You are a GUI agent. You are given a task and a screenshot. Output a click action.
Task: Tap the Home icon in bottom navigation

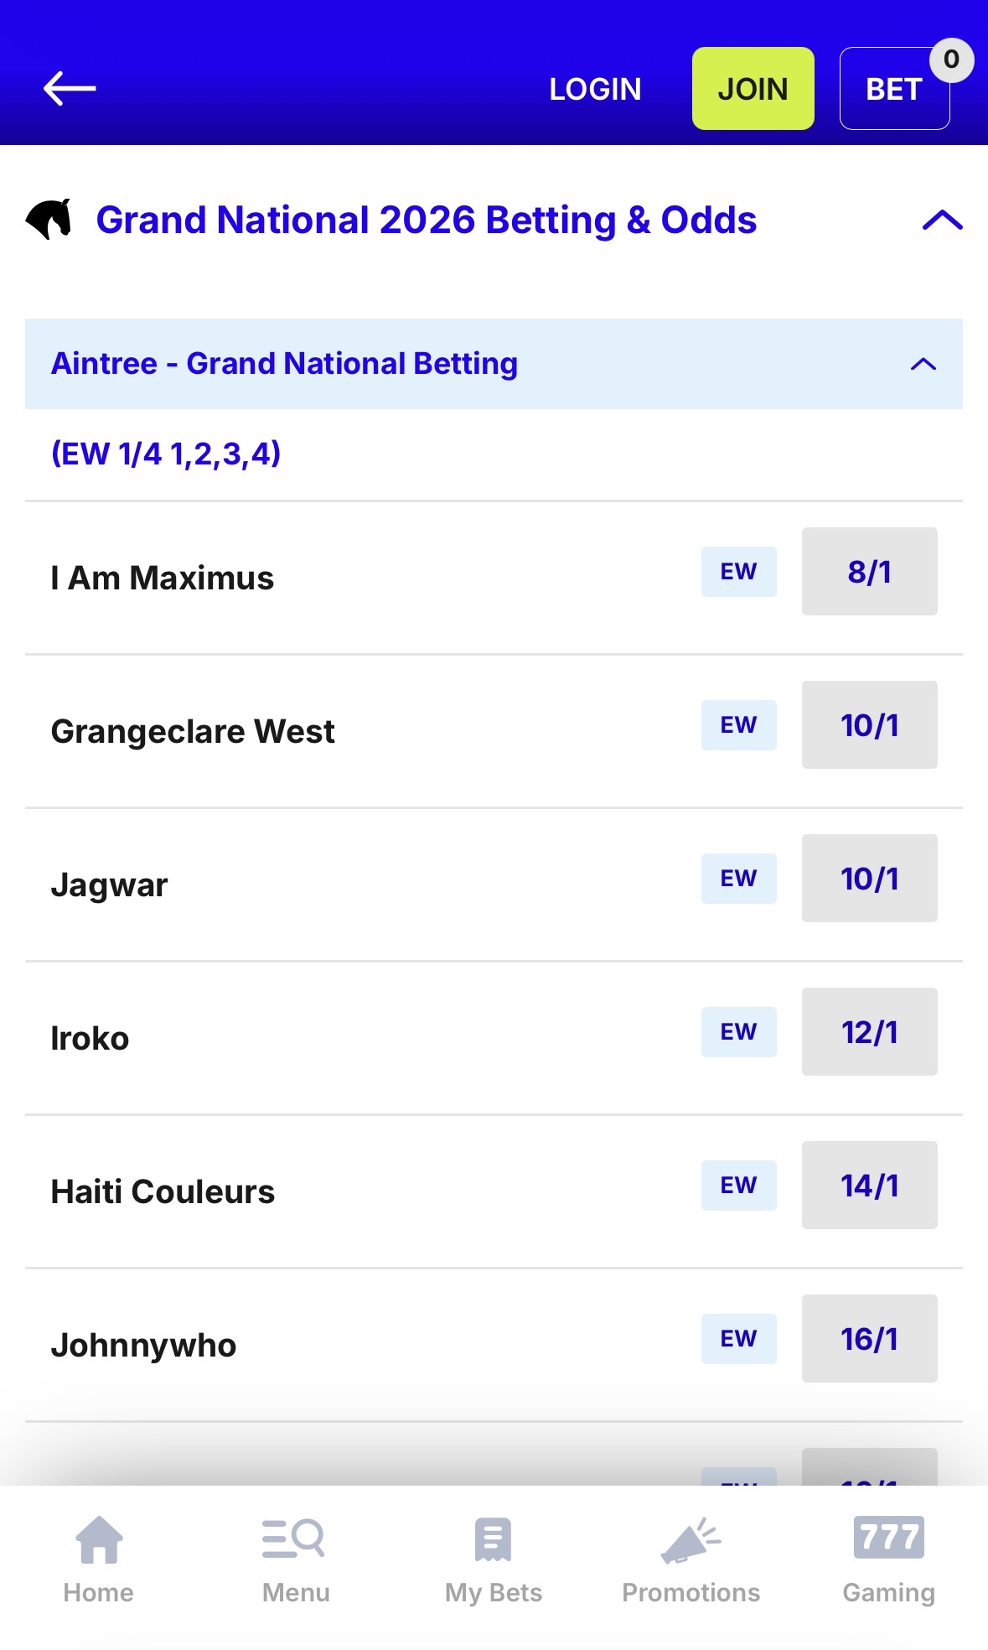98,1539
